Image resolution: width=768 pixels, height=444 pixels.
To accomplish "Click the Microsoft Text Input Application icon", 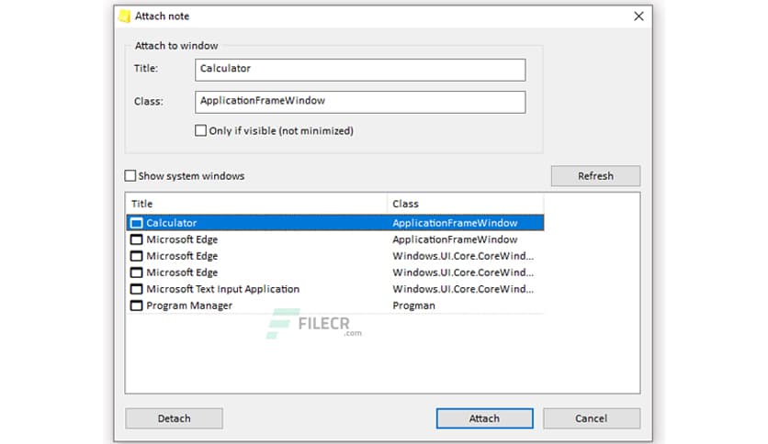I will click(x=137, y=289).
